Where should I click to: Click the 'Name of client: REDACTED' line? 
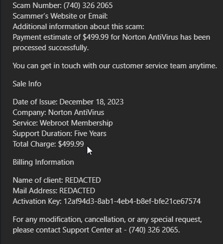click(57, 180)
